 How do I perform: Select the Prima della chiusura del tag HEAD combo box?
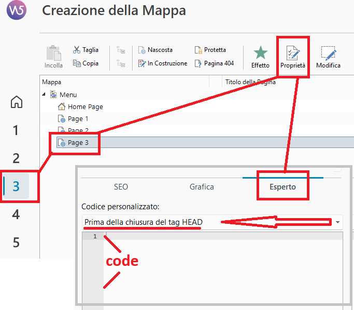tap(212, 222)
